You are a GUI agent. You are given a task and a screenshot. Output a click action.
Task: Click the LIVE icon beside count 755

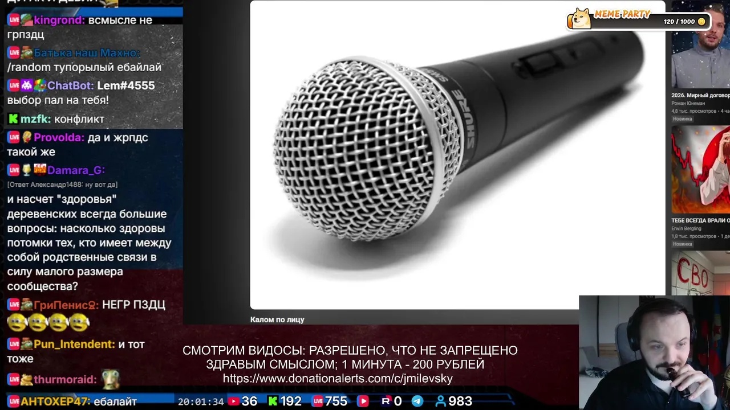[x=317, y=401]
